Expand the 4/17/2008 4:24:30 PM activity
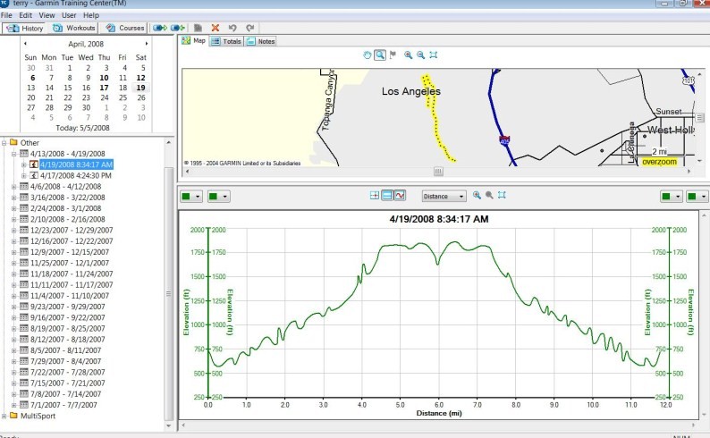 24,175
